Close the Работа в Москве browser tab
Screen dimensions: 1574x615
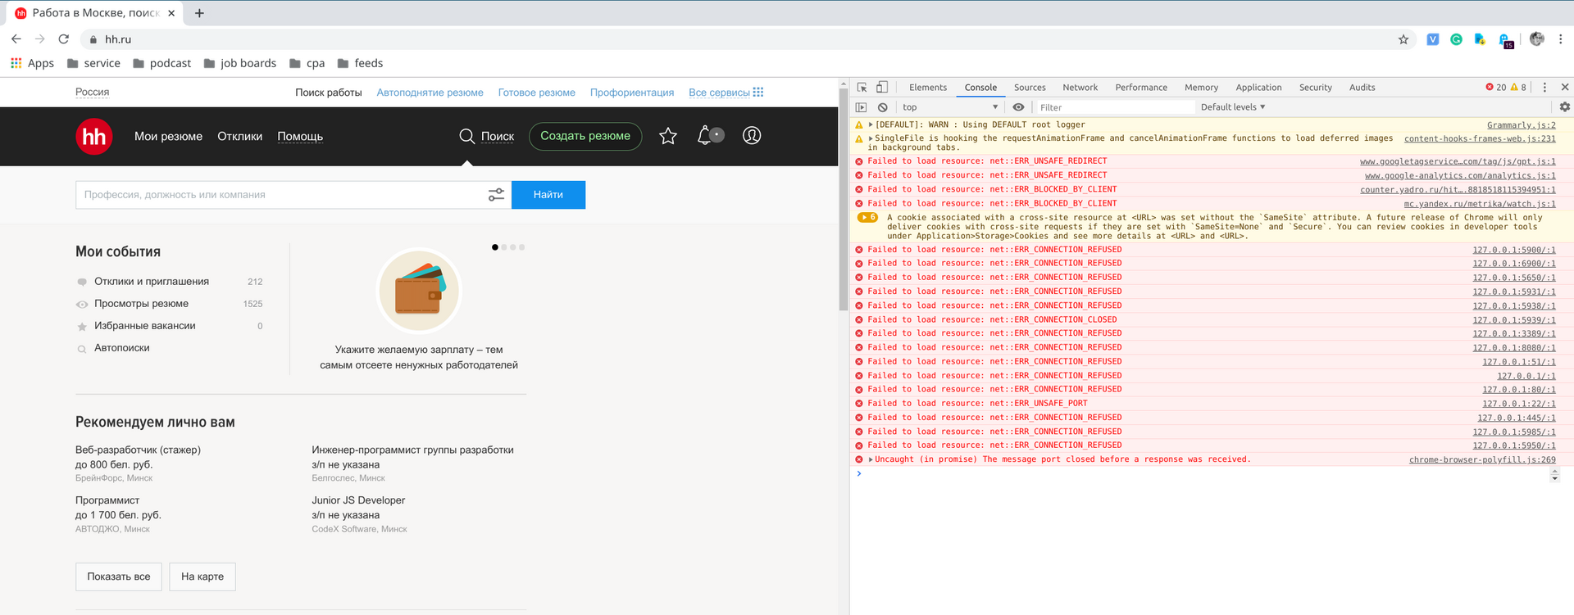coord(171,13)
